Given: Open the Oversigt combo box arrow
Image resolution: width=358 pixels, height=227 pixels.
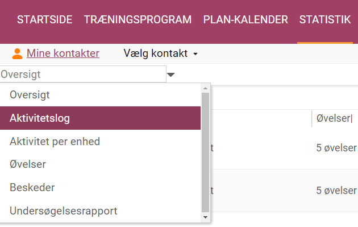Looking at the screenshot, I should click(171, 75).
